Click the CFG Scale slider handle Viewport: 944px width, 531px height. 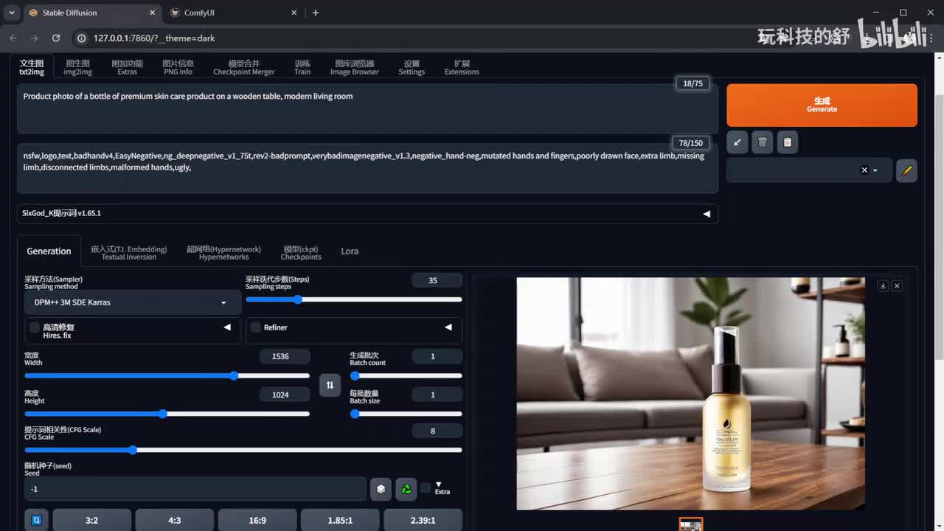(x=133, y=450)
